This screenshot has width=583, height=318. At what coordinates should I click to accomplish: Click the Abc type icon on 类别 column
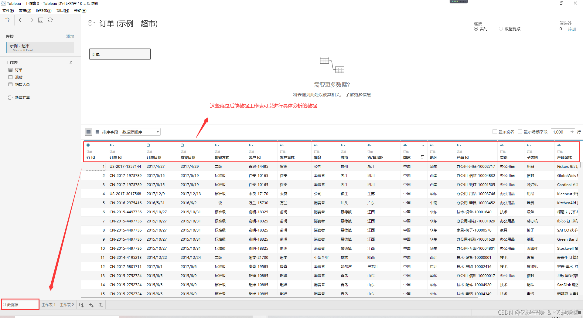(503, 145)
